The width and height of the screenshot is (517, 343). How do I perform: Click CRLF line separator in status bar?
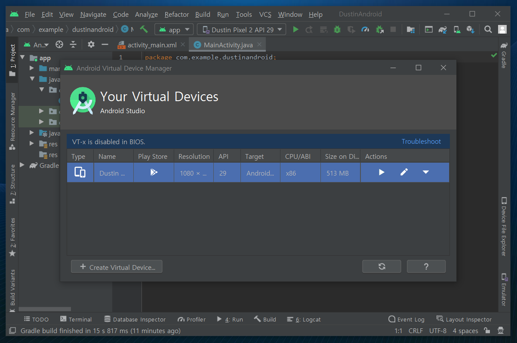coord(415,331)
